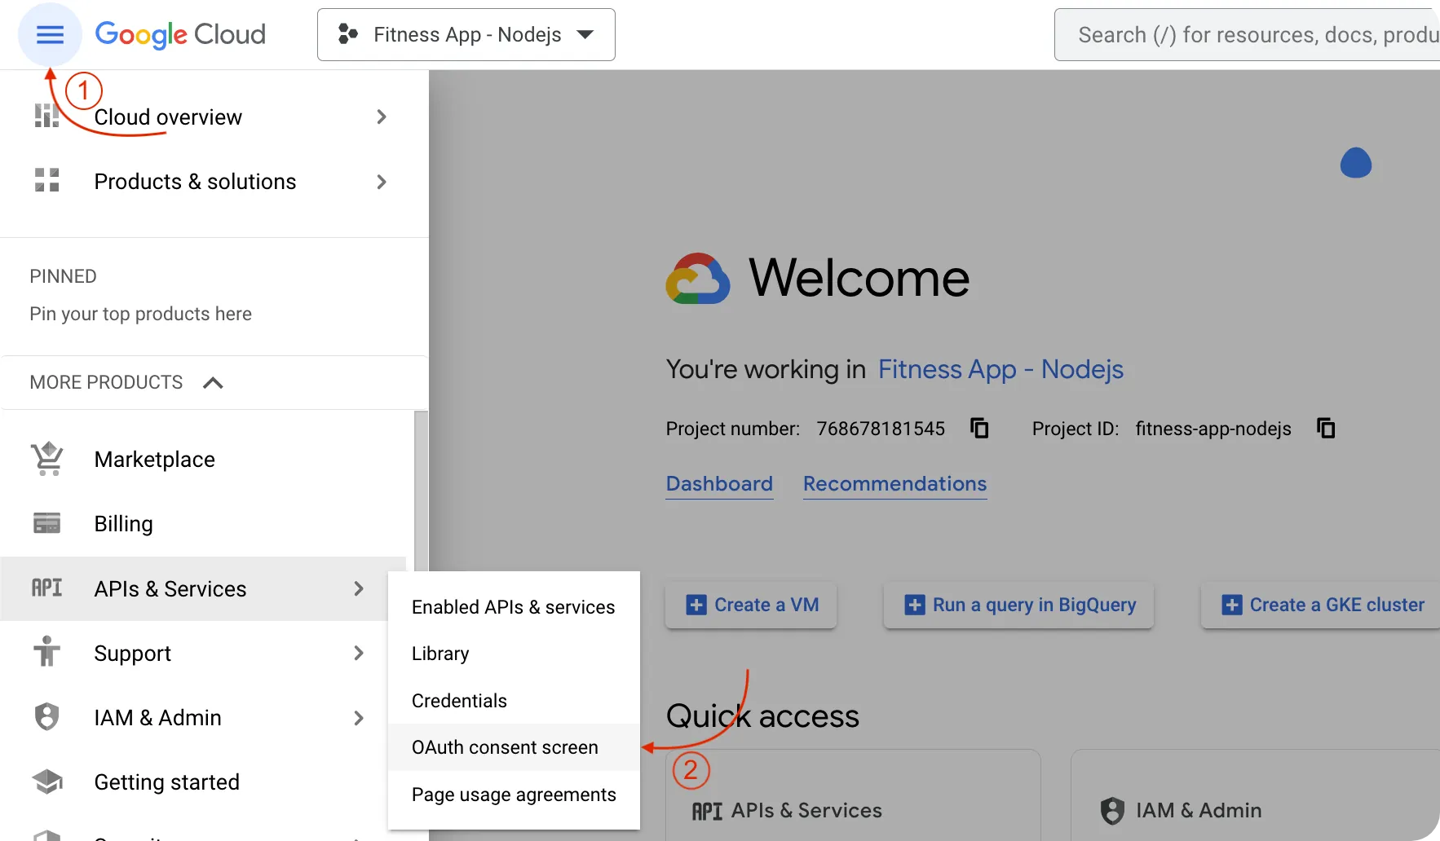Screen dimensions: 1440x841
Task: Click the search bar for resources and docs
Action: (1248, 34)
